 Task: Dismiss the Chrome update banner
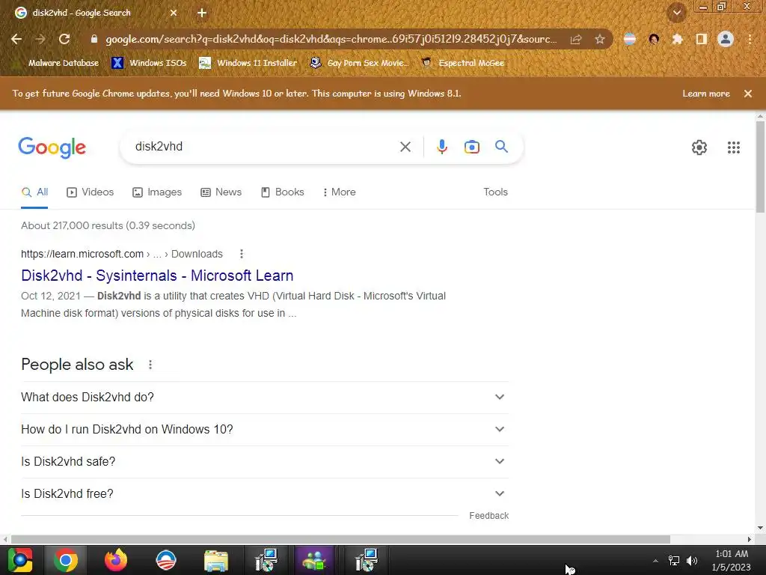pos(748,94)
